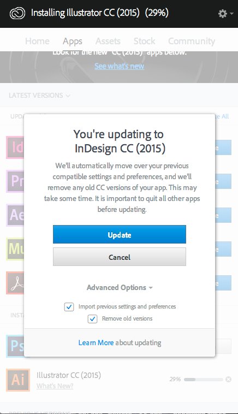
Task: Uncheck Import previous settings and preferences
Action: [69, 307]
